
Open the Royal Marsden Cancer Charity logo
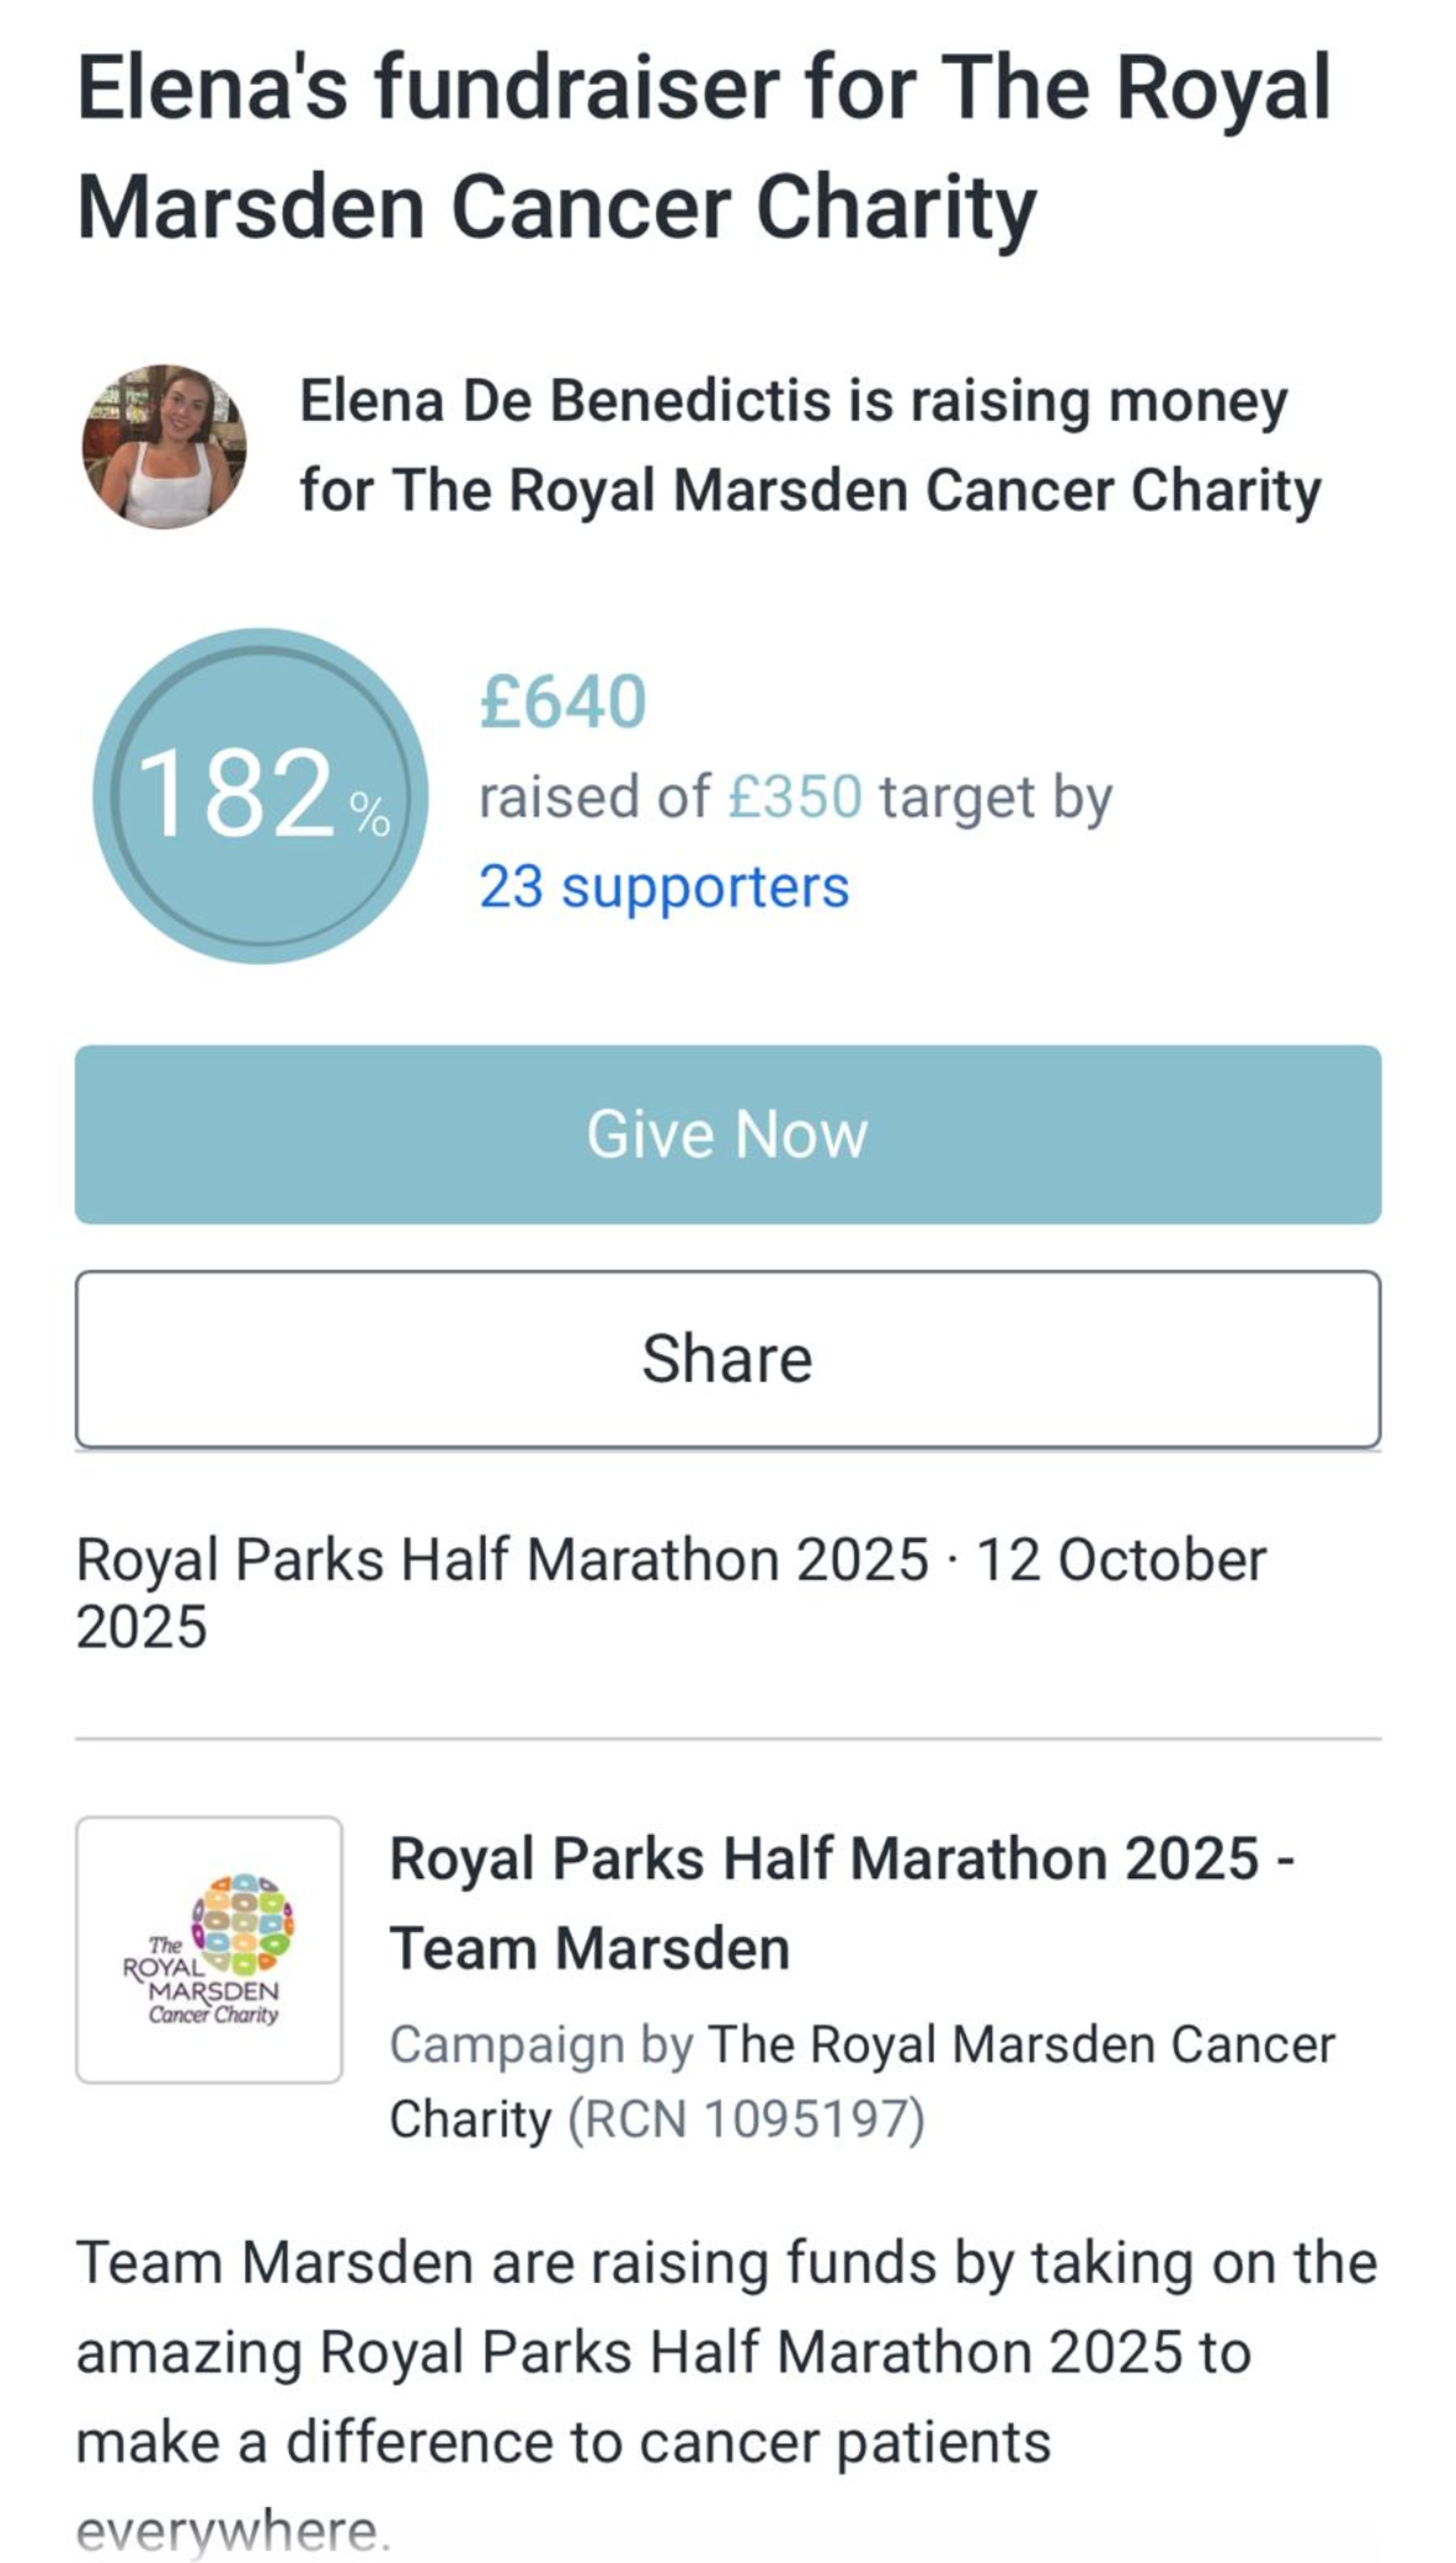pyautogui.click(x=209, y=1949)
